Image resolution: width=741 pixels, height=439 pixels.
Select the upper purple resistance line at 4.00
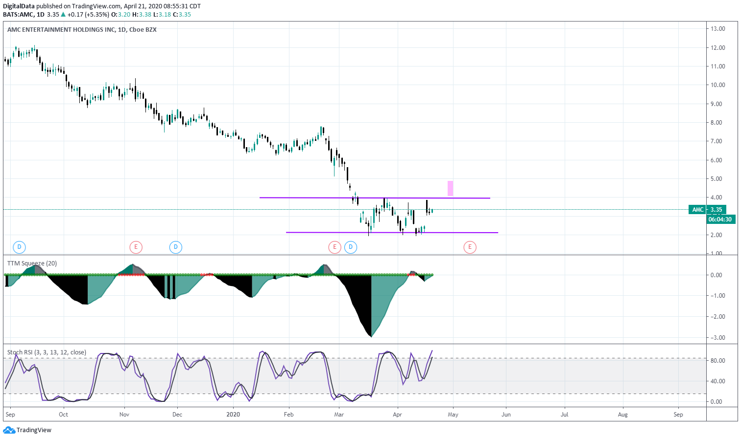pos(375,198)
